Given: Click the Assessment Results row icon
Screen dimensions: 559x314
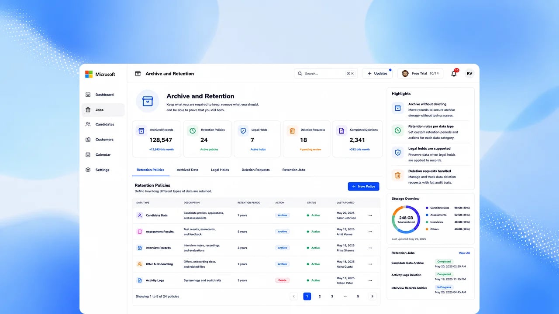Looking at the screenshot, I should tap(140, 232).
